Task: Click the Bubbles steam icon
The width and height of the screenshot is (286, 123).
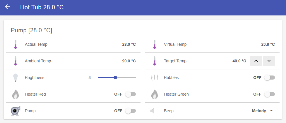Action: (154, 78)
